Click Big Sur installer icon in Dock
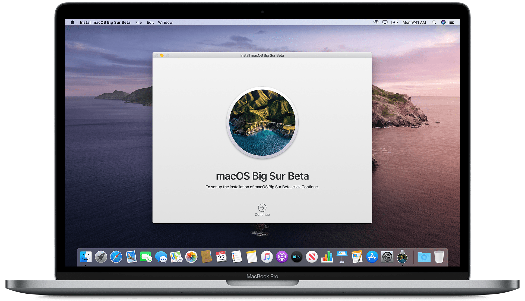The height and width of the screenshot is (301, 525). tap(402, 257)
